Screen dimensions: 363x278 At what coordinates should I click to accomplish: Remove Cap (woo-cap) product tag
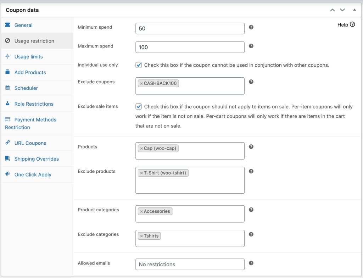click(141, 149)
